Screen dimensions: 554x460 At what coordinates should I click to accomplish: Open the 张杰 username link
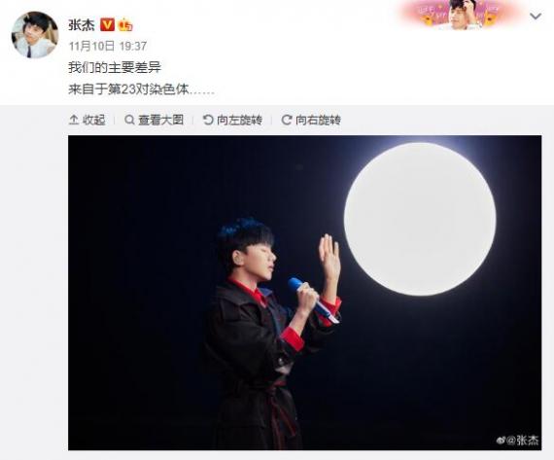click(82, 24)
